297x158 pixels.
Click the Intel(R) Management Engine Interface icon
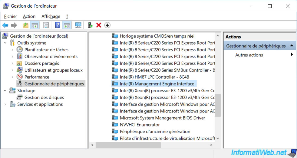pos(115,84)
